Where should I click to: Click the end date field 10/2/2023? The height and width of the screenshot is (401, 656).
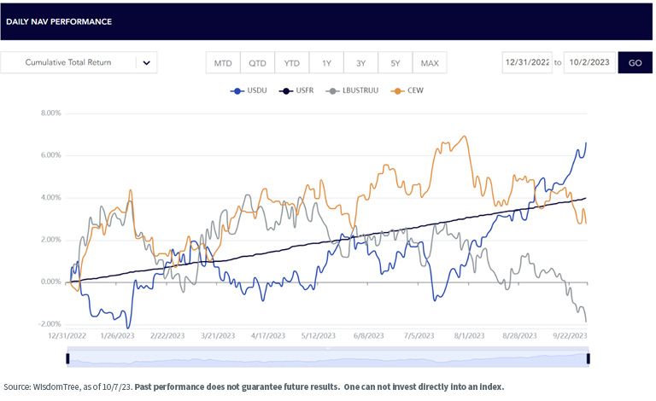[x=589, y=62]
